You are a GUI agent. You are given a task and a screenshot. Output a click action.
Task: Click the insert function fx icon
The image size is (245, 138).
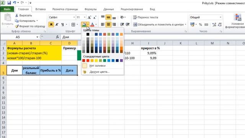[57, 37]
